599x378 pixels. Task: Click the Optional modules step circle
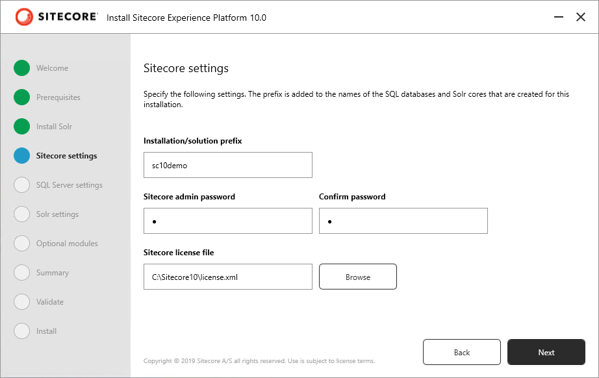22,243
